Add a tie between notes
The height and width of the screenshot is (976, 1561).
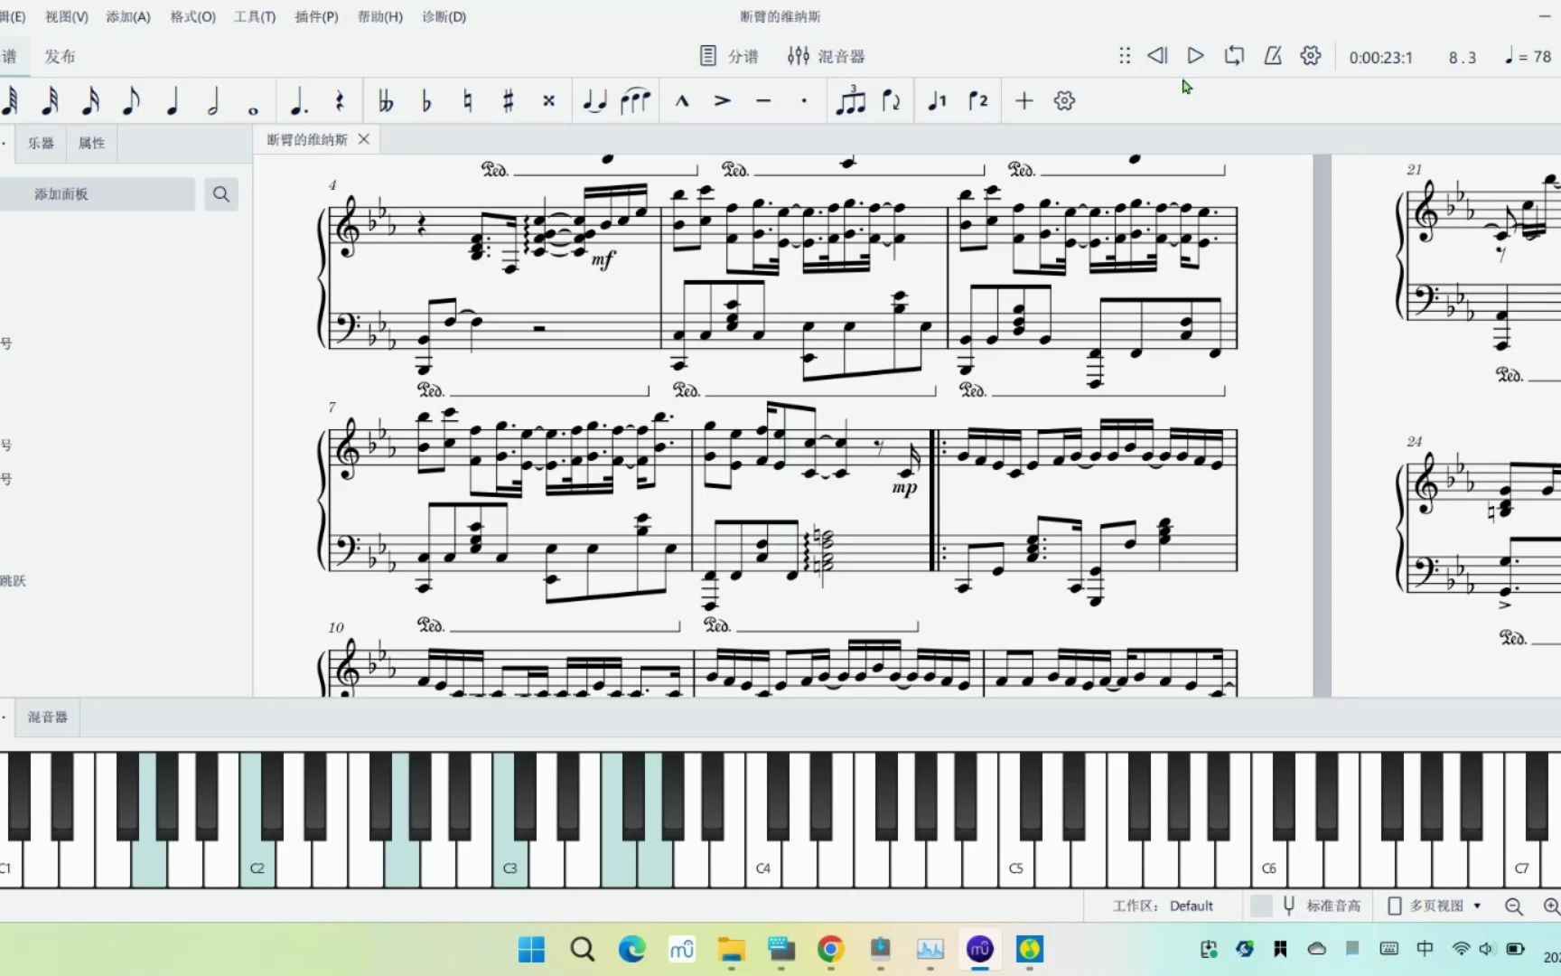click(594, 100)
